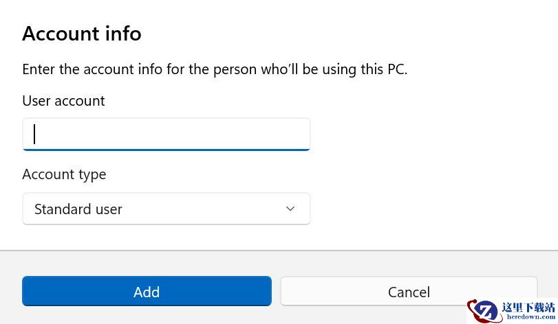Focus the User account text field
The image size is (558, 324).
(x=167, y=134)
